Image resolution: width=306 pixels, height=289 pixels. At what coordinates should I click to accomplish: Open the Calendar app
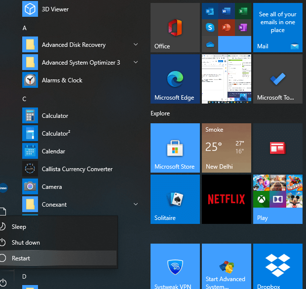tap(53, 151)
